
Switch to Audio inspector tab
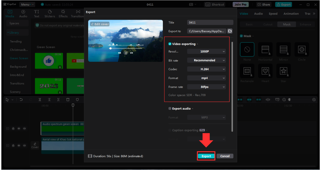pos(258,14)
